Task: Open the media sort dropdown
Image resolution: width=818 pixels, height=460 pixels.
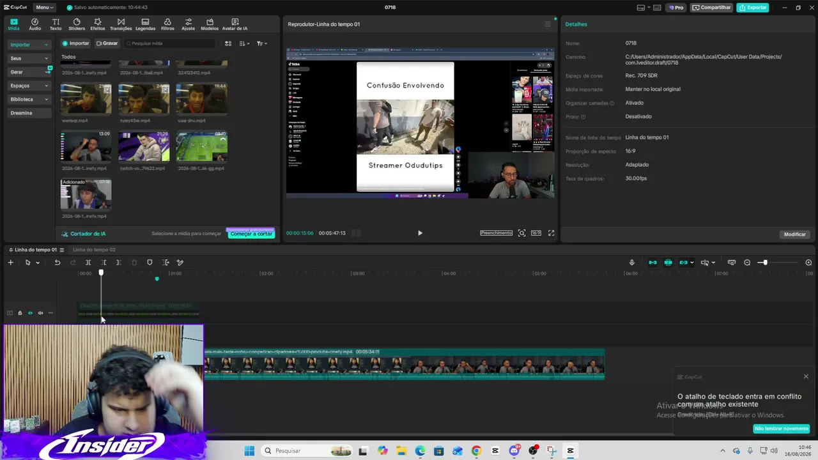Action: [244, 43]
